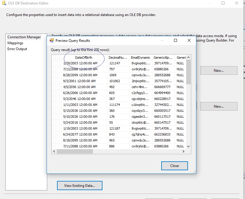Click the NULL cell in the 660147517 row
The width and height of the screenshot is (245, 199).
(181, 122)
